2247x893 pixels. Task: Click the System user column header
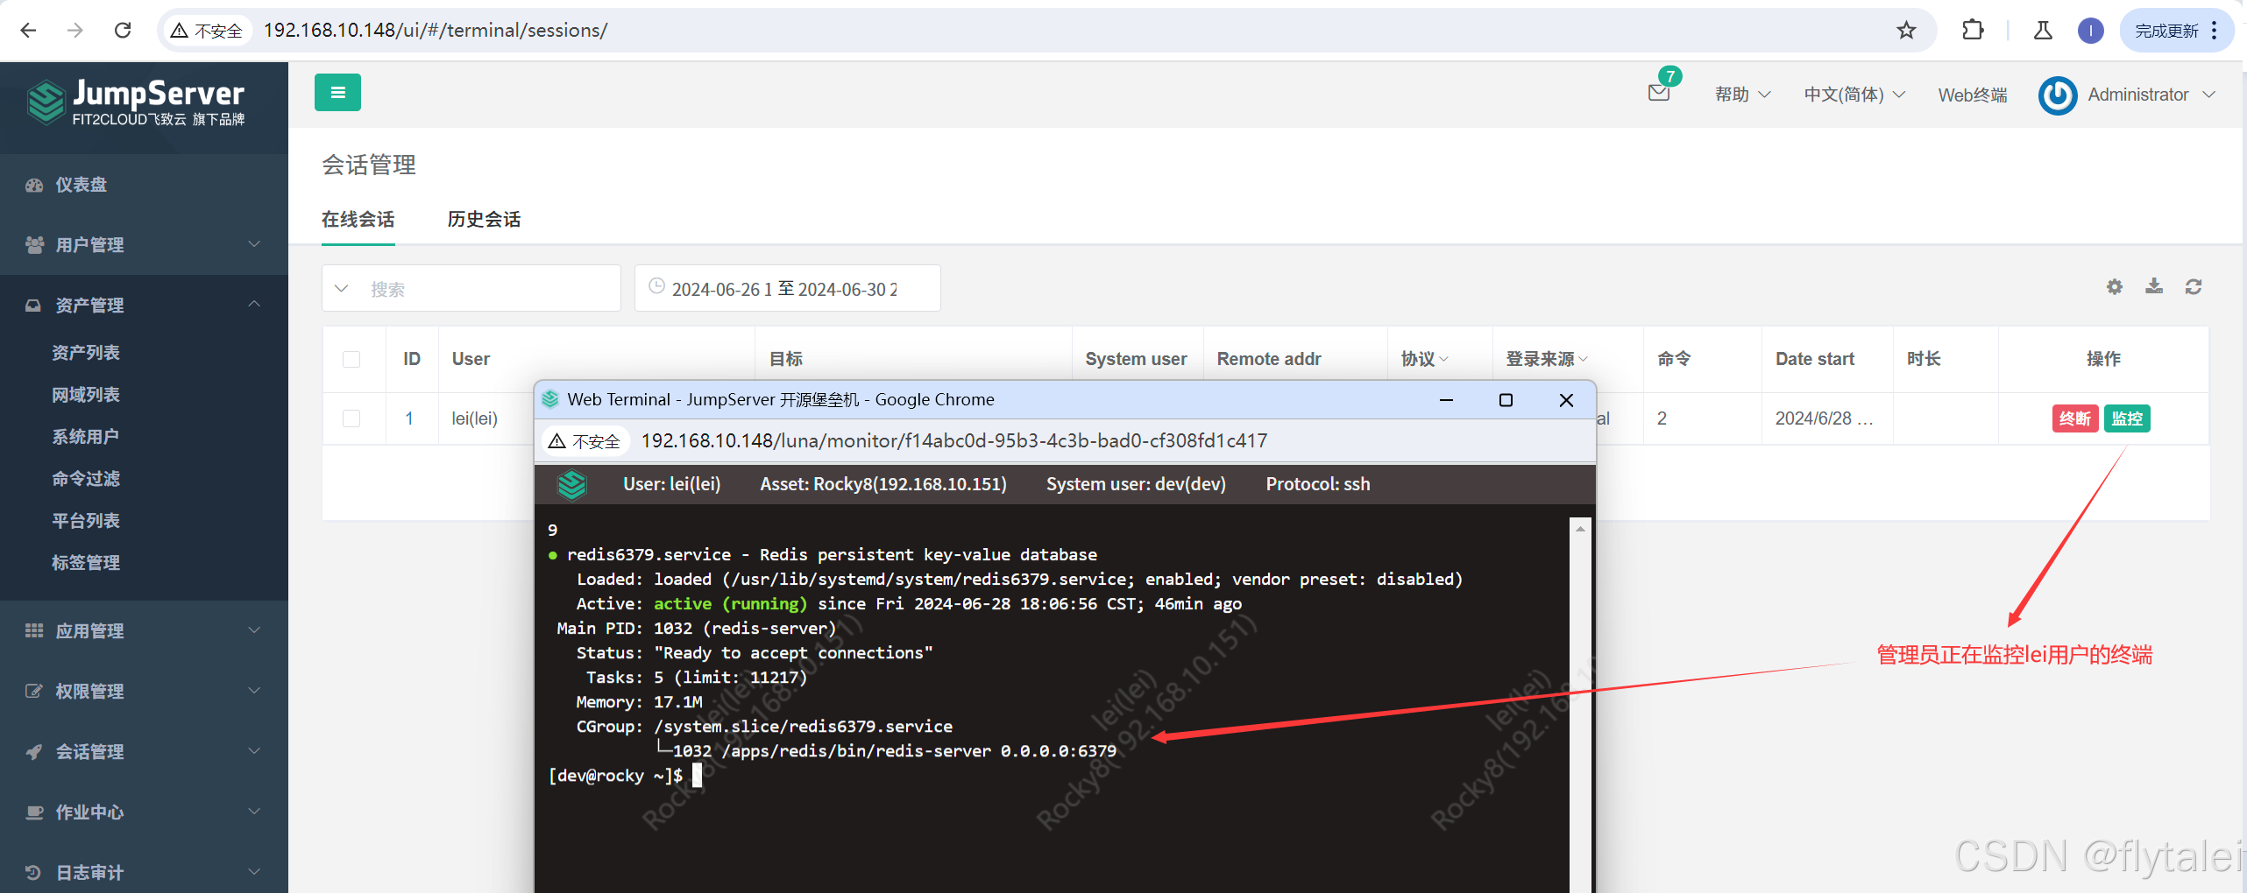1136,359
